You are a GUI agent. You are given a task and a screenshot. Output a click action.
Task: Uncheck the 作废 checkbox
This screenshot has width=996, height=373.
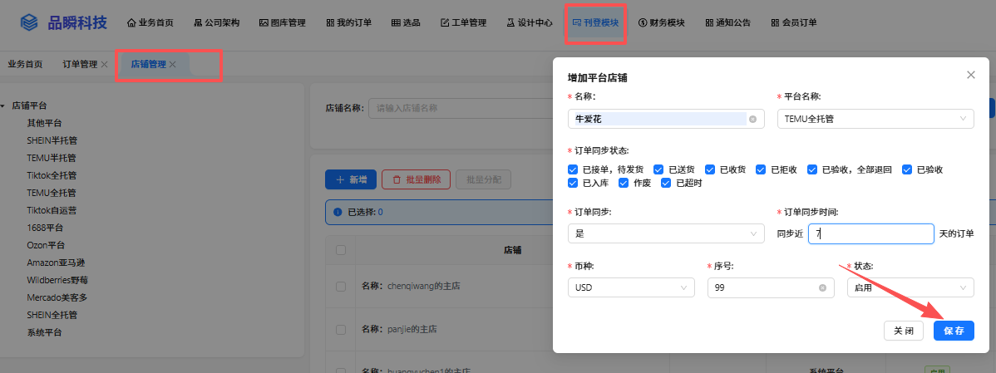624,183
